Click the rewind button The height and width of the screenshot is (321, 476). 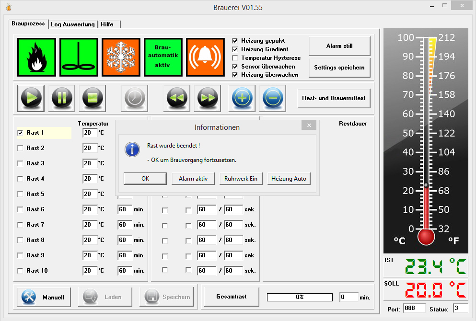click(177, 98)
